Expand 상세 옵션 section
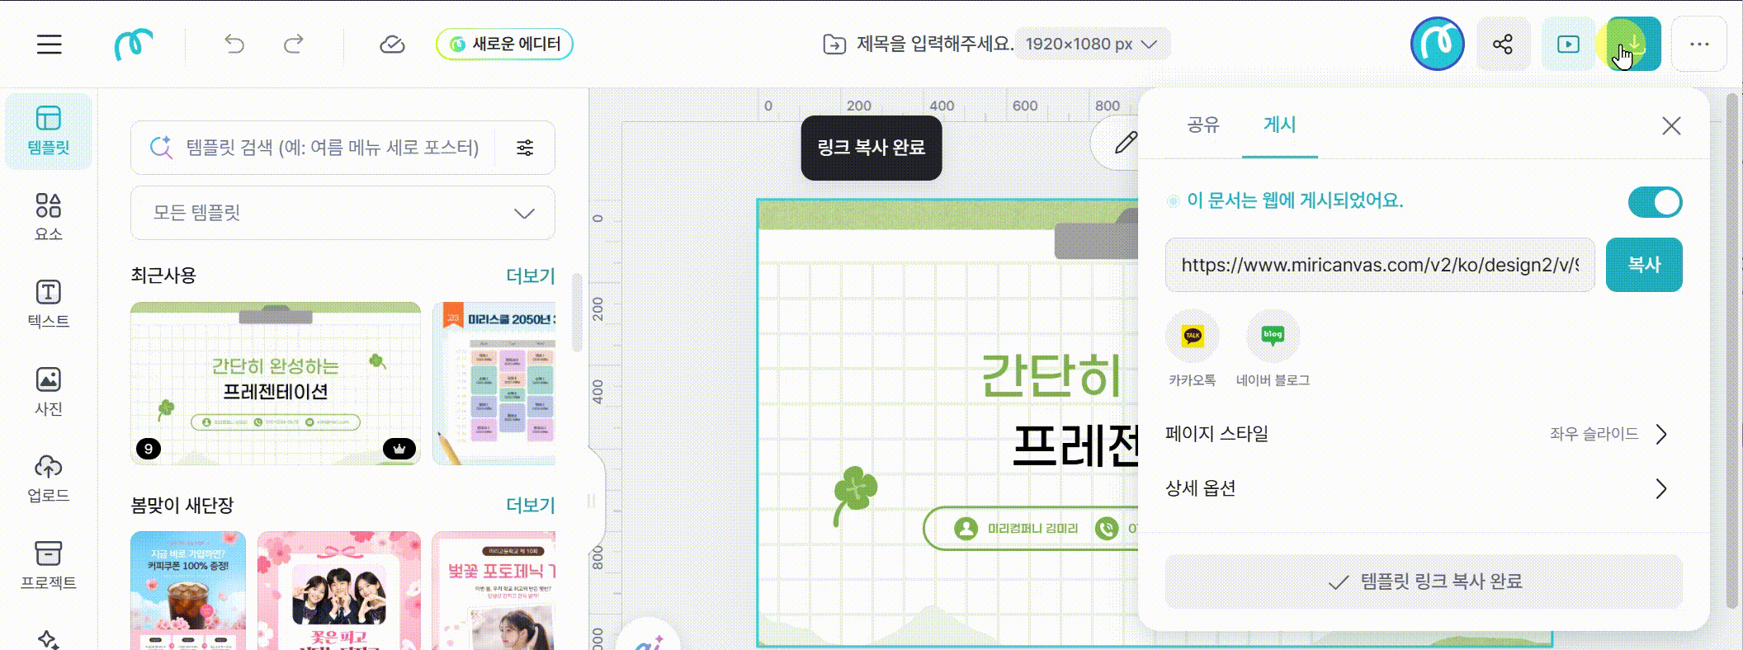Image resolution: width=1743 pixels, height=650 pixels. pyautogui.click(x=1417, y=488)
